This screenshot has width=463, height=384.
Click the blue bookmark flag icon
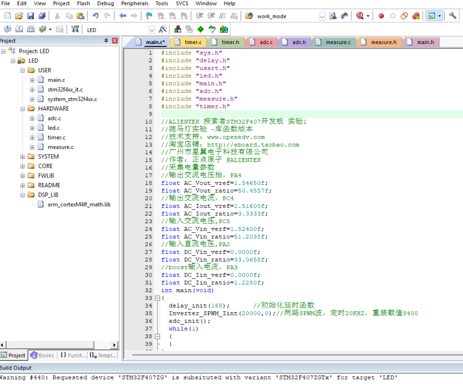click(149, 16)
